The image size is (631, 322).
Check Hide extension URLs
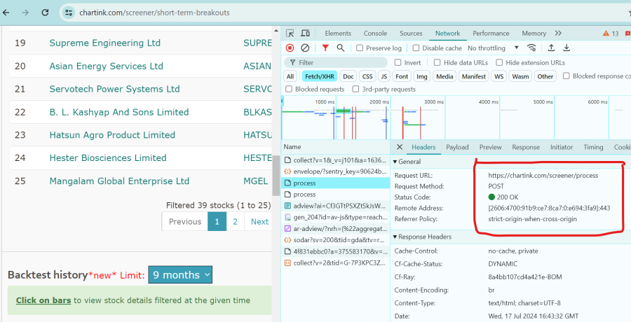pos(499,63)
